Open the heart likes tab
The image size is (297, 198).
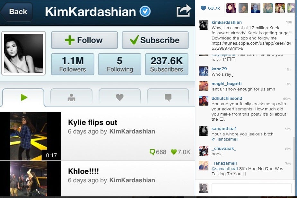(x=120, y=98)
